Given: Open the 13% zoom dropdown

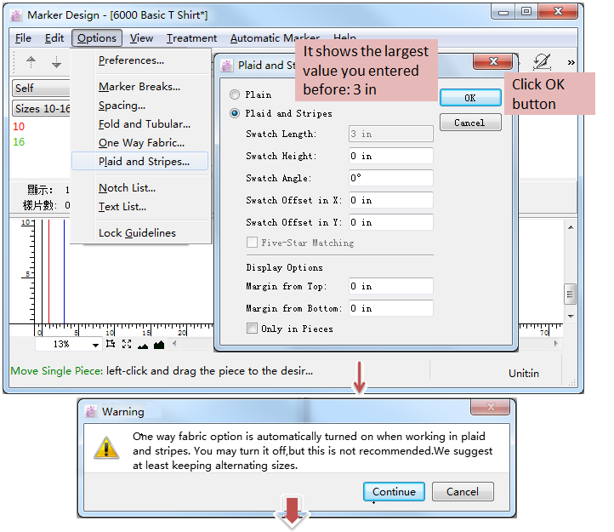Looking at the screenshot, I should pos(95,345).
